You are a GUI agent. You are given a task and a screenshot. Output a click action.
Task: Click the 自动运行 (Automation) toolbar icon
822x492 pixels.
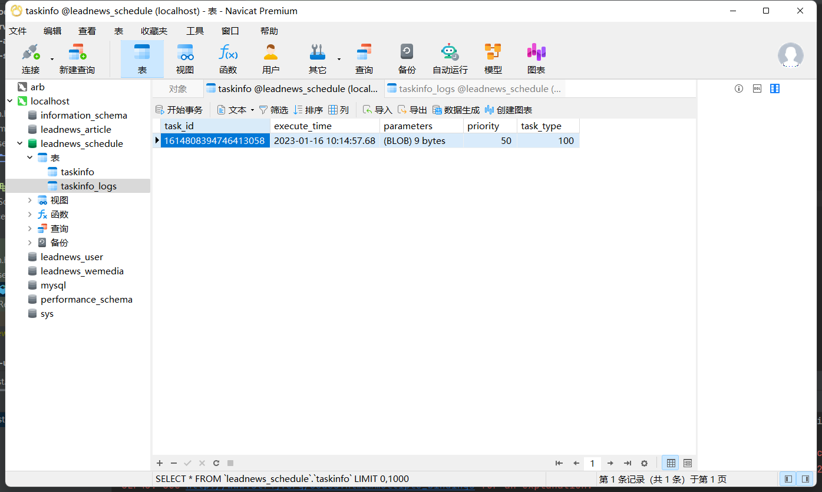click(x=450, y=59)
